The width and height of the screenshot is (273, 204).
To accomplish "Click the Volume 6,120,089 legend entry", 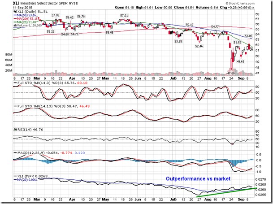I will (x=29, y=25).
